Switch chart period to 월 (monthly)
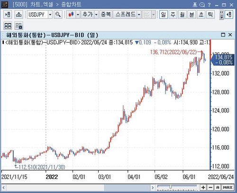Image resolution: width=237 pixels, height=193 pixels. (182, 15)
